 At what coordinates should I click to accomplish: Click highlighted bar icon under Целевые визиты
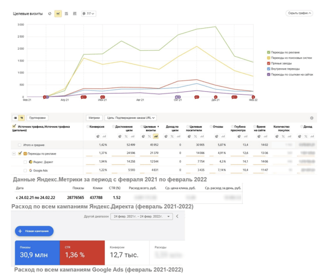[x=156, y=136]
